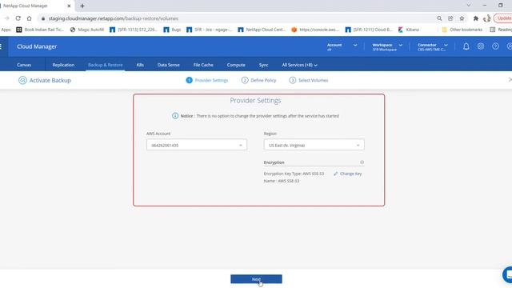The image size is (512, 288).
Task: Bookmark this page with star icon
Action: click(462, 18)
